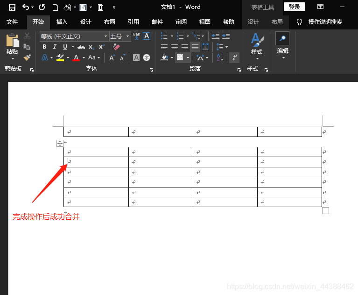Click the Paste clipboard icon
The height and width of the screenshot is (295, 358).
tap(12, 40)
